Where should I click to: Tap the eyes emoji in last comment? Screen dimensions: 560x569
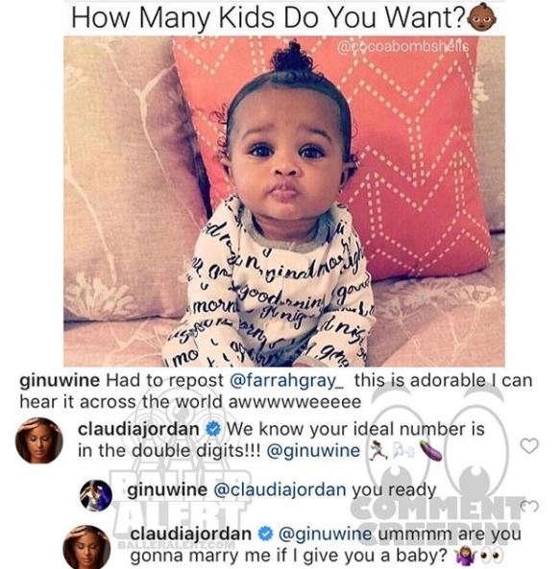[492, 556]
